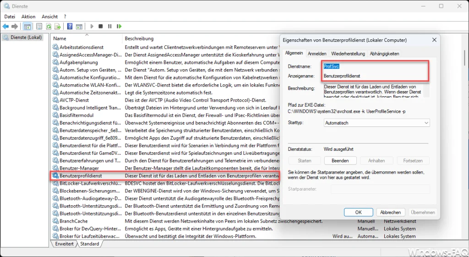Click the Stop service square icon
The height and width of the screenshot is (257, 469).
(101, 26)
